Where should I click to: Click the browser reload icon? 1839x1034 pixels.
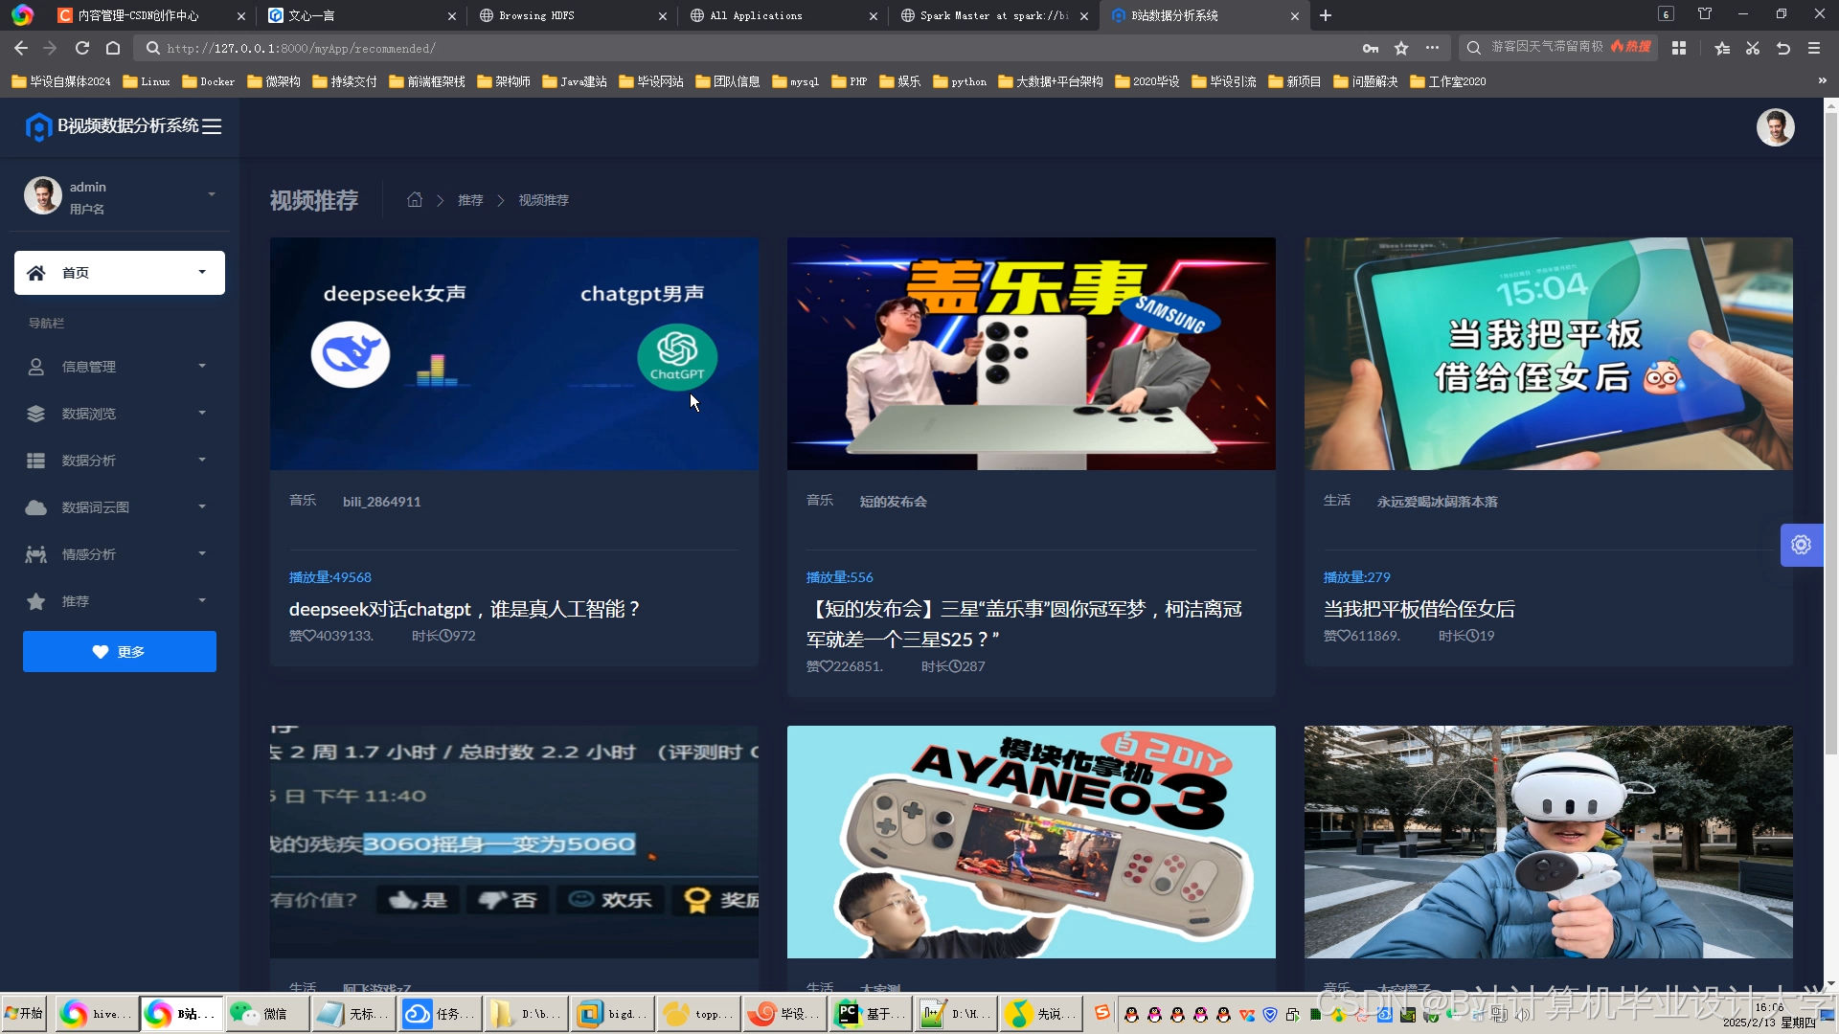(x=82, y=48)
